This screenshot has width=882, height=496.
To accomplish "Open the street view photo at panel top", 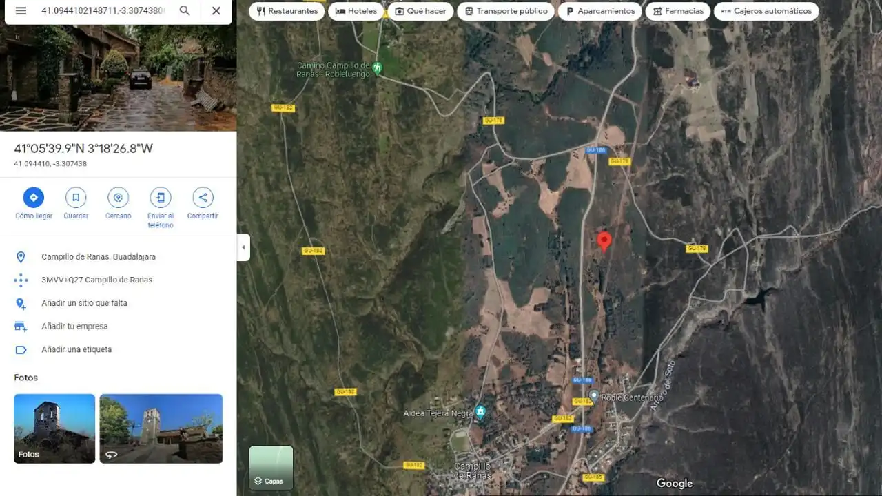I will tap(118, 78).
